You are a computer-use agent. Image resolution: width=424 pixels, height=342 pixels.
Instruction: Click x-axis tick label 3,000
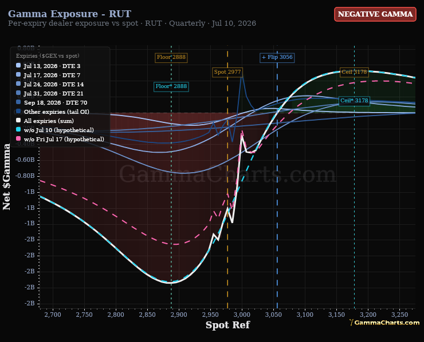click(242, 315)
